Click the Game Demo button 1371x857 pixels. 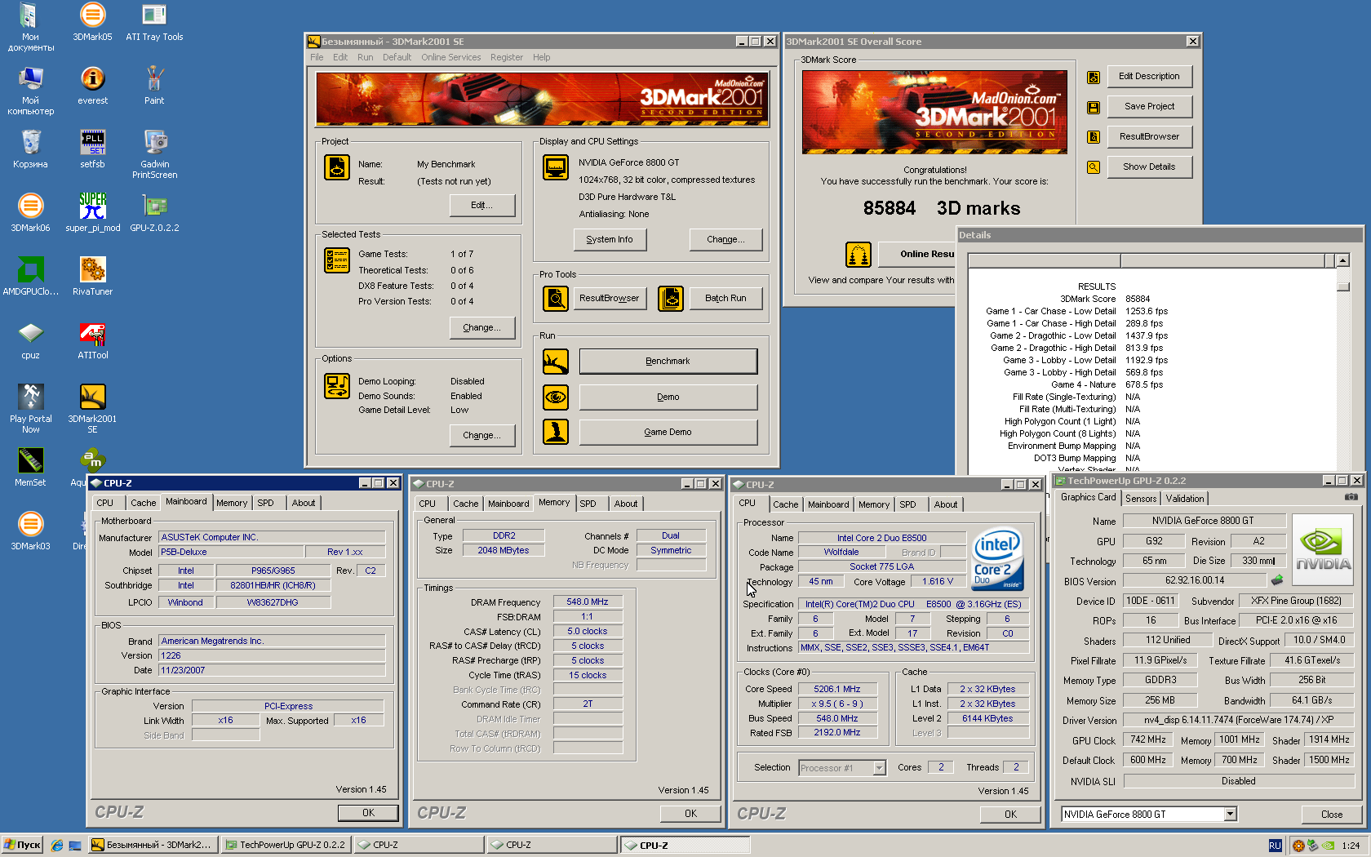(x=668, y=432)
